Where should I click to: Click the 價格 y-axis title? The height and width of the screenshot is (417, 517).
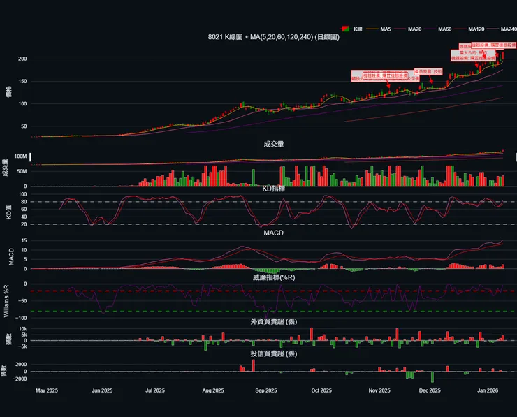pos(8,92)
